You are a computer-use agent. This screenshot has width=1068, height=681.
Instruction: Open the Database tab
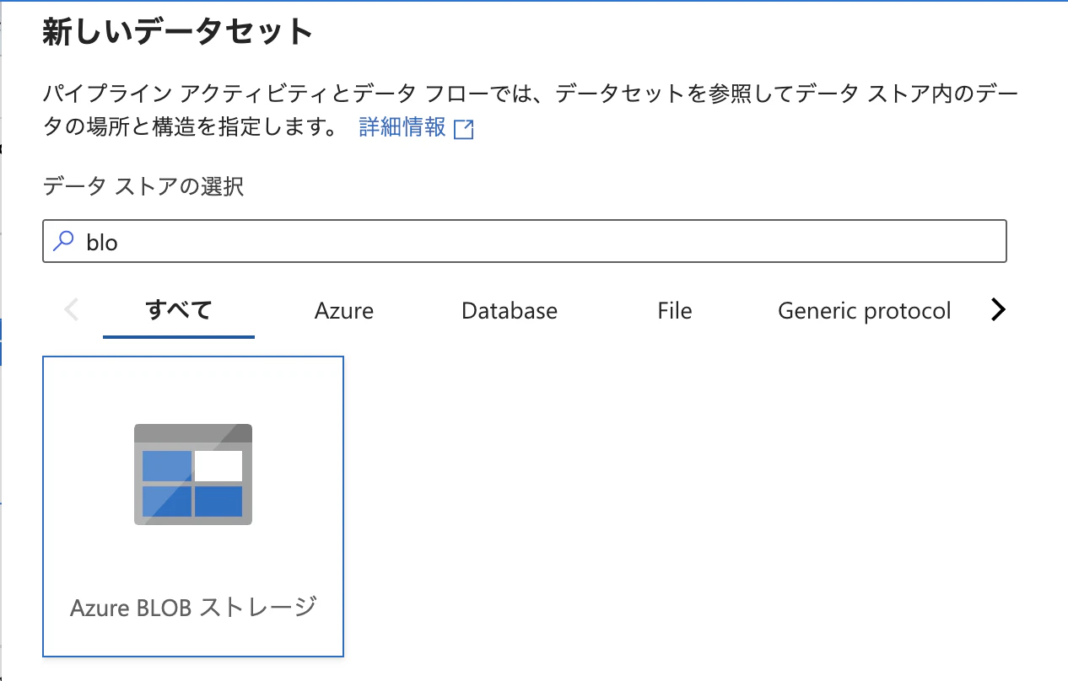tap(510, 310)
